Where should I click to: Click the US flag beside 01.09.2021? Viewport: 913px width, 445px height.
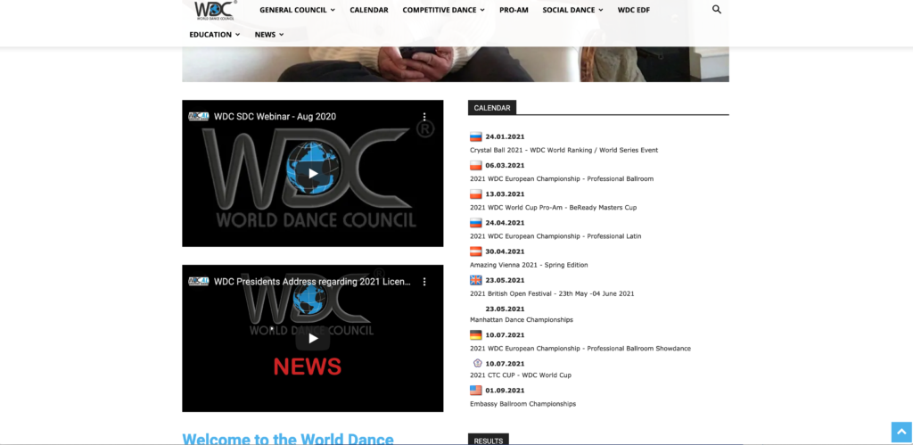tap(476, 391)
